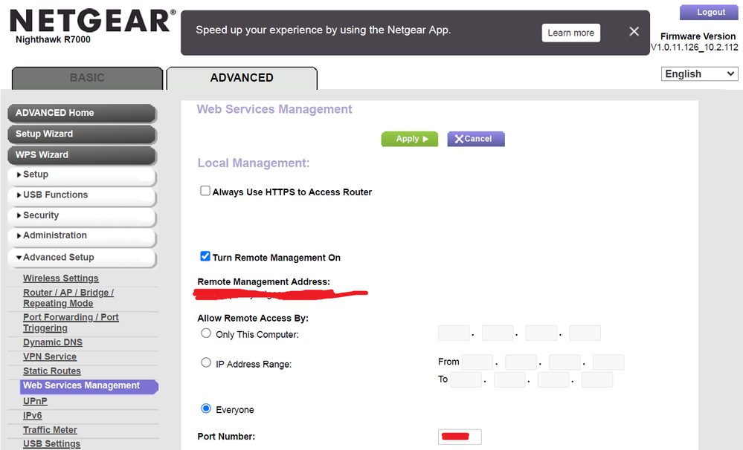Click third octet of the From IP range
The image size is (743, 450).
click(565, 362)
